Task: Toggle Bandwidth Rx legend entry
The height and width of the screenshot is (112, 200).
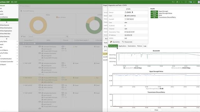Action: coord(181,68)
